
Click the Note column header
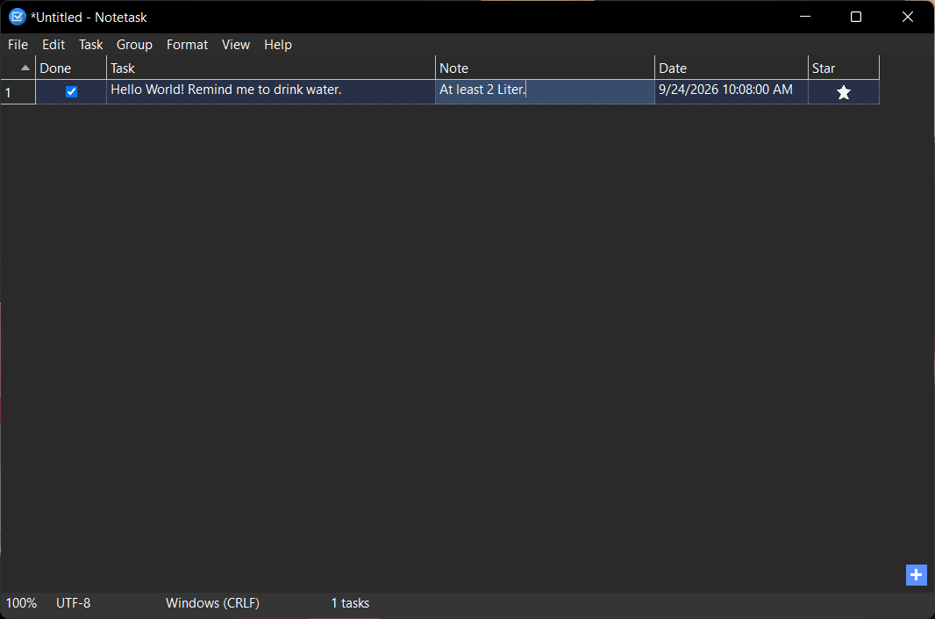pos(545,68)
